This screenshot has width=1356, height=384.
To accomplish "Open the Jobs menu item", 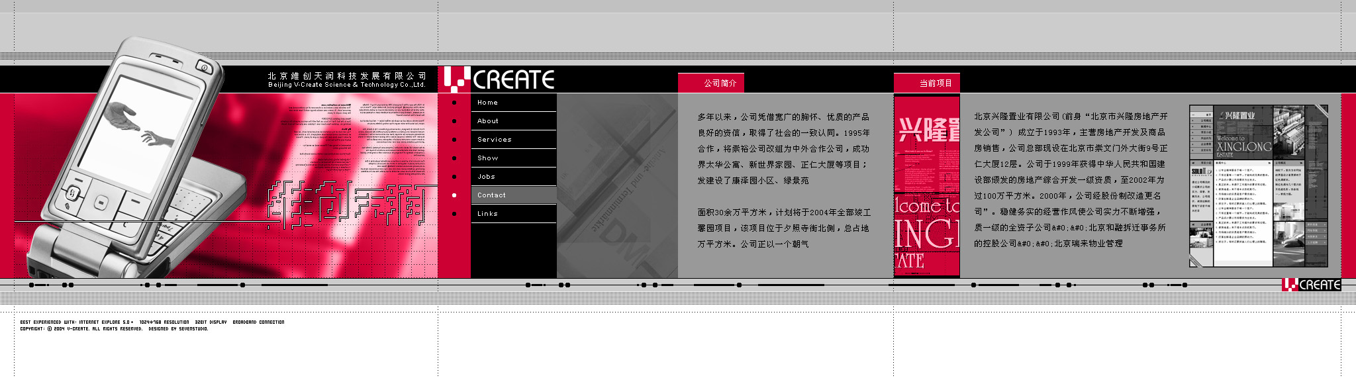I will (513, 177).
